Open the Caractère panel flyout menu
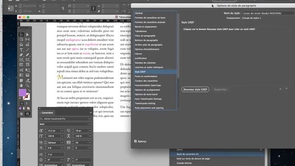This screenshot has height=166, width=295. (x=90, y=113)
